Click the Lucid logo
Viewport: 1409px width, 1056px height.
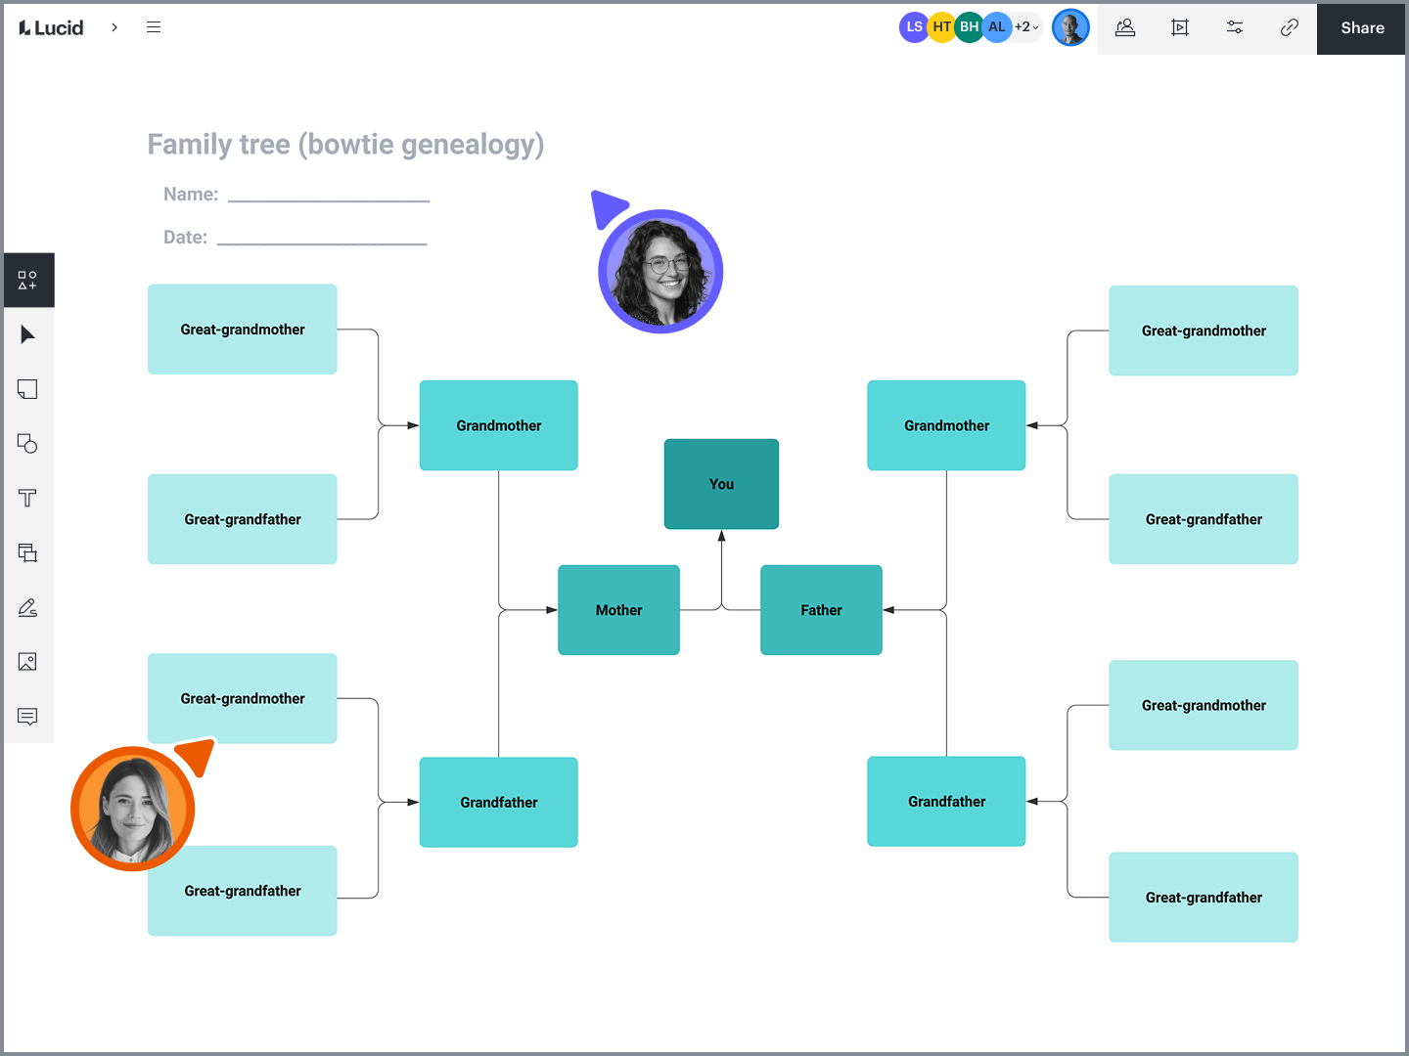pyautogui.click(x=51, y=27)
